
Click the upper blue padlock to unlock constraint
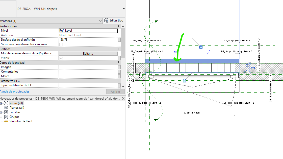[201, 47]
